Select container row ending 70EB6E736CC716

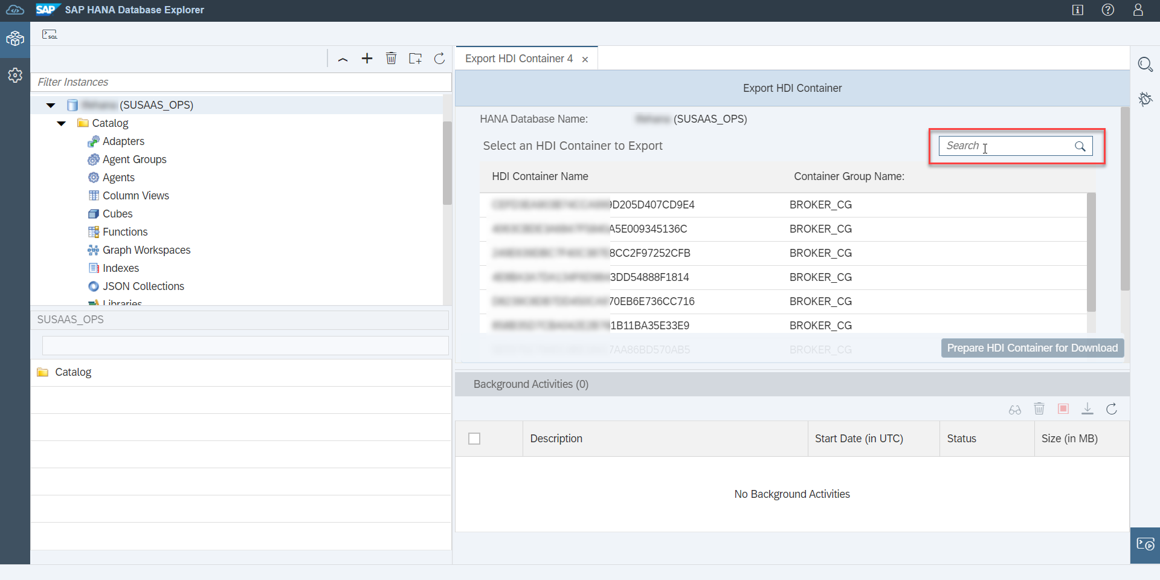coord(783,301)
